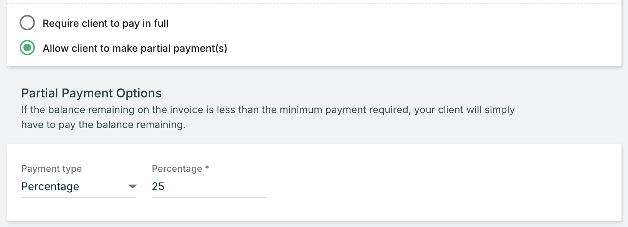628x227 pixels.
Task: Click the "Allow client to make partial payment(s)" label text
Action: point(135,48)
